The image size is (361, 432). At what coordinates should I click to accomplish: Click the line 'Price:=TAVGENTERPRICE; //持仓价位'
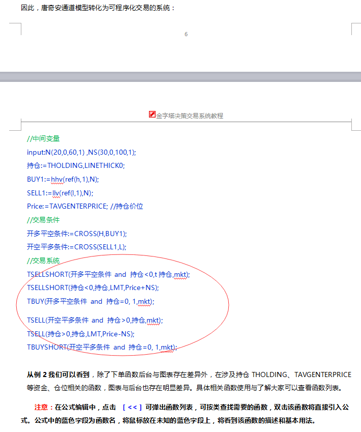pos(85,207)
